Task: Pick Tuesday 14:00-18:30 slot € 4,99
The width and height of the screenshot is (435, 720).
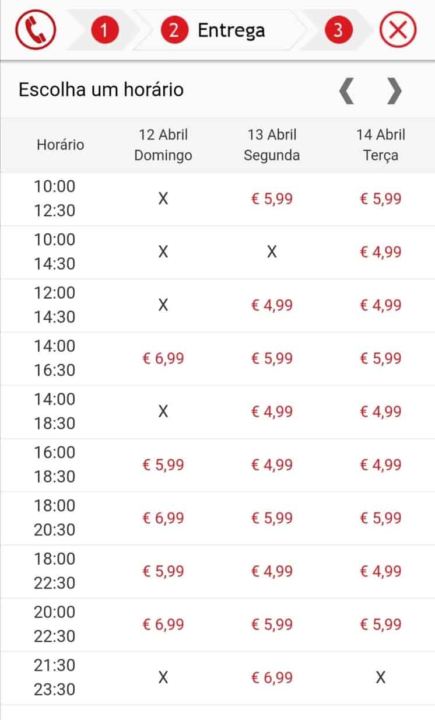Action: (381, 411)
